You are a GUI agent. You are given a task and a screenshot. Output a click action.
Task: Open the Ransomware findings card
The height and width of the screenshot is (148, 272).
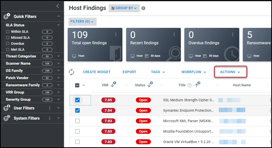pyautogui.click(x=257, y=45)
